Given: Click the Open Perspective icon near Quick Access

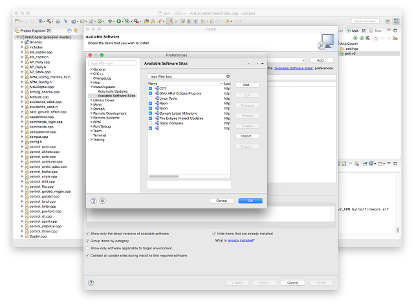Looking at the screenshot, I should click(x=387, y=21).
